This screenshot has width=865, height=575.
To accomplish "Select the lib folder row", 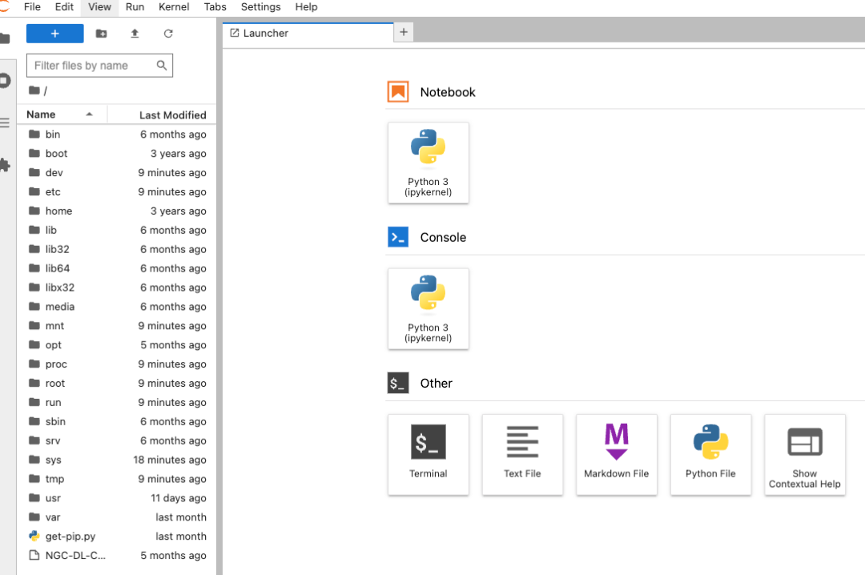I will pyautogui.click(x=116, y=230).
